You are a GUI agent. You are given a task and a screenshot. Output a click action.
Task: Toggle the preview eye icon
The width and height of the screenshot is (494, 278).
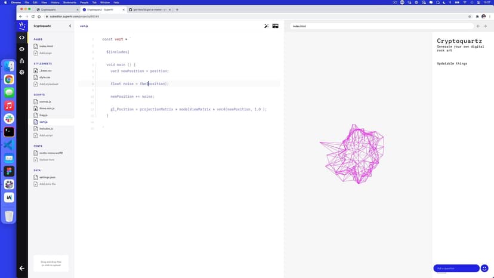click(22, 49)
